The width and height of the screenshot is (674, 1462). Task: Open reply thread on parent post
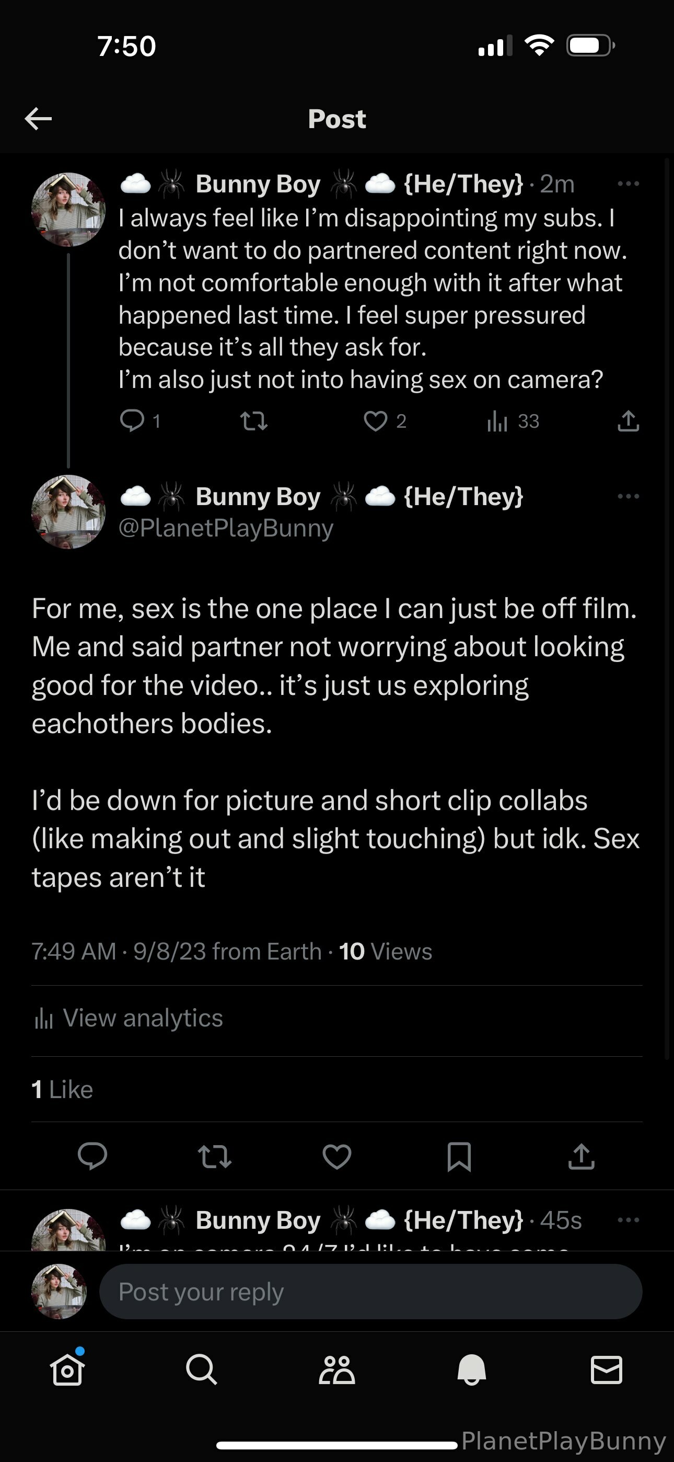(x=132, y=421)
